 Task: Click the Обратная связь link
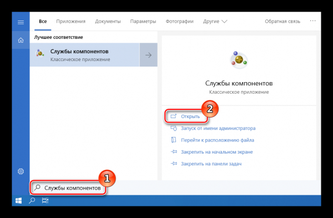click(x=282, y=22)
